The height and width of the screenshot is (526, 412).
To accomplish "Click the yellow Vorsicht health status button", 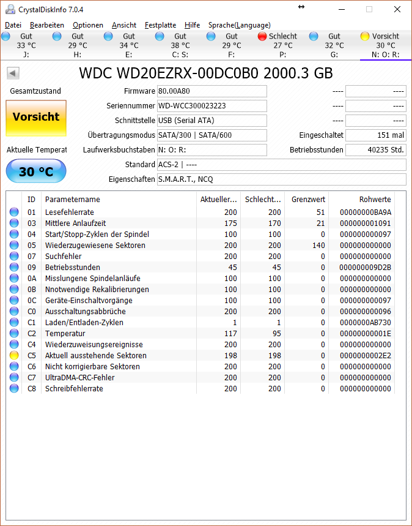I will 36,118.
